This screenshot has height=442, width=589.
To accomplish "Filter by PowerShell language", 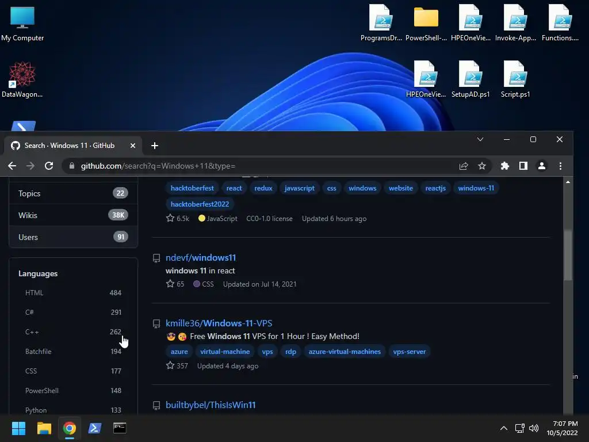I will pyautogui.click(x=73, y=391).
